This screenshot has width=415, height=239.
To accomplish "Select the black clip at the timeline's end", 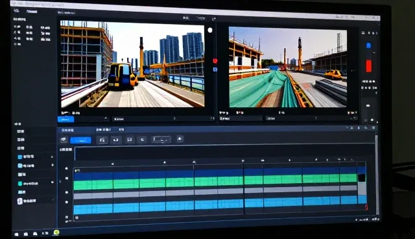I will [362, 178].
